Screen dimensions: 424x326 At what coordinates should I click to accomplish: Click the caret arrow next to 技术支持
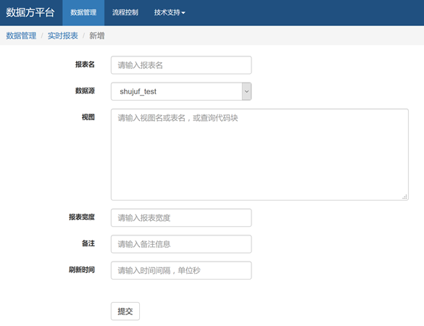click(x=183, y=13)
